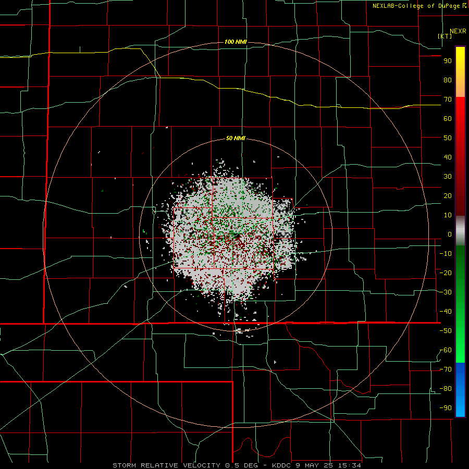
Task: Click the -80 value on velocity scale
Action: point(446,389)
